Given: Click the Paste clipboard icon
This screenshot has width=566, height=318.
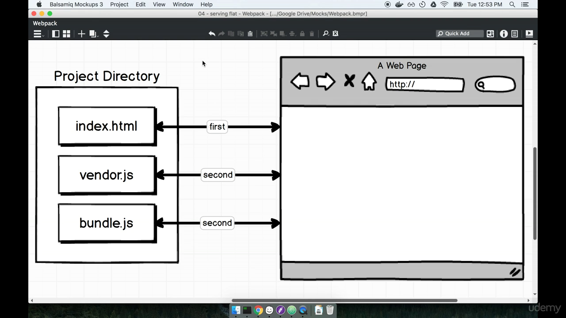Looking at the screenshot, I should [x=250, y=34].
